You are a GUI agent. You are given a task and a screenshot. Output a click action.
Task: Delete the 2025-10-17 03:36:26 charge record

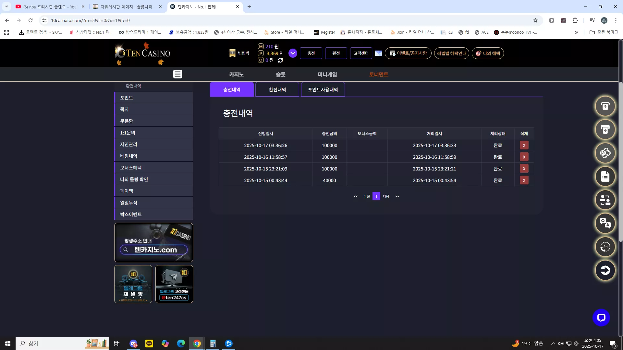[524, 145]
